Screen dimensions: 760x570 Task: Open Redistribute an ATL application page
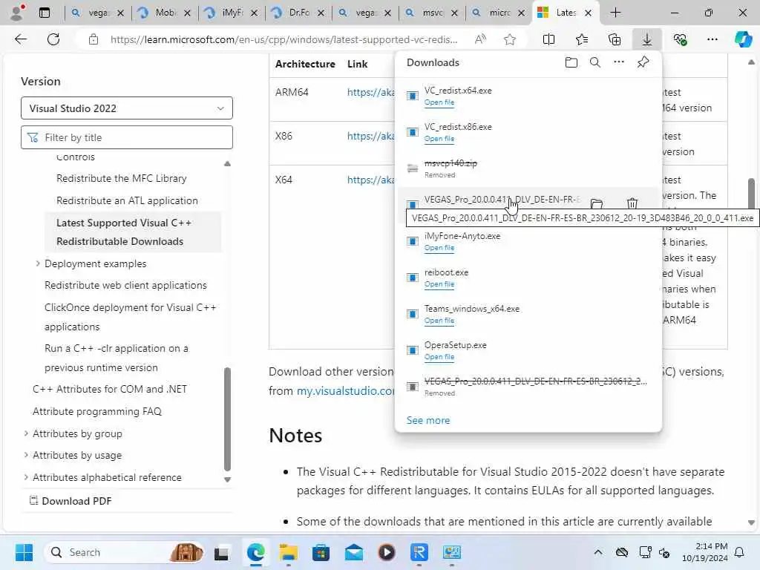pyautogui.click(x=127, y=200)
